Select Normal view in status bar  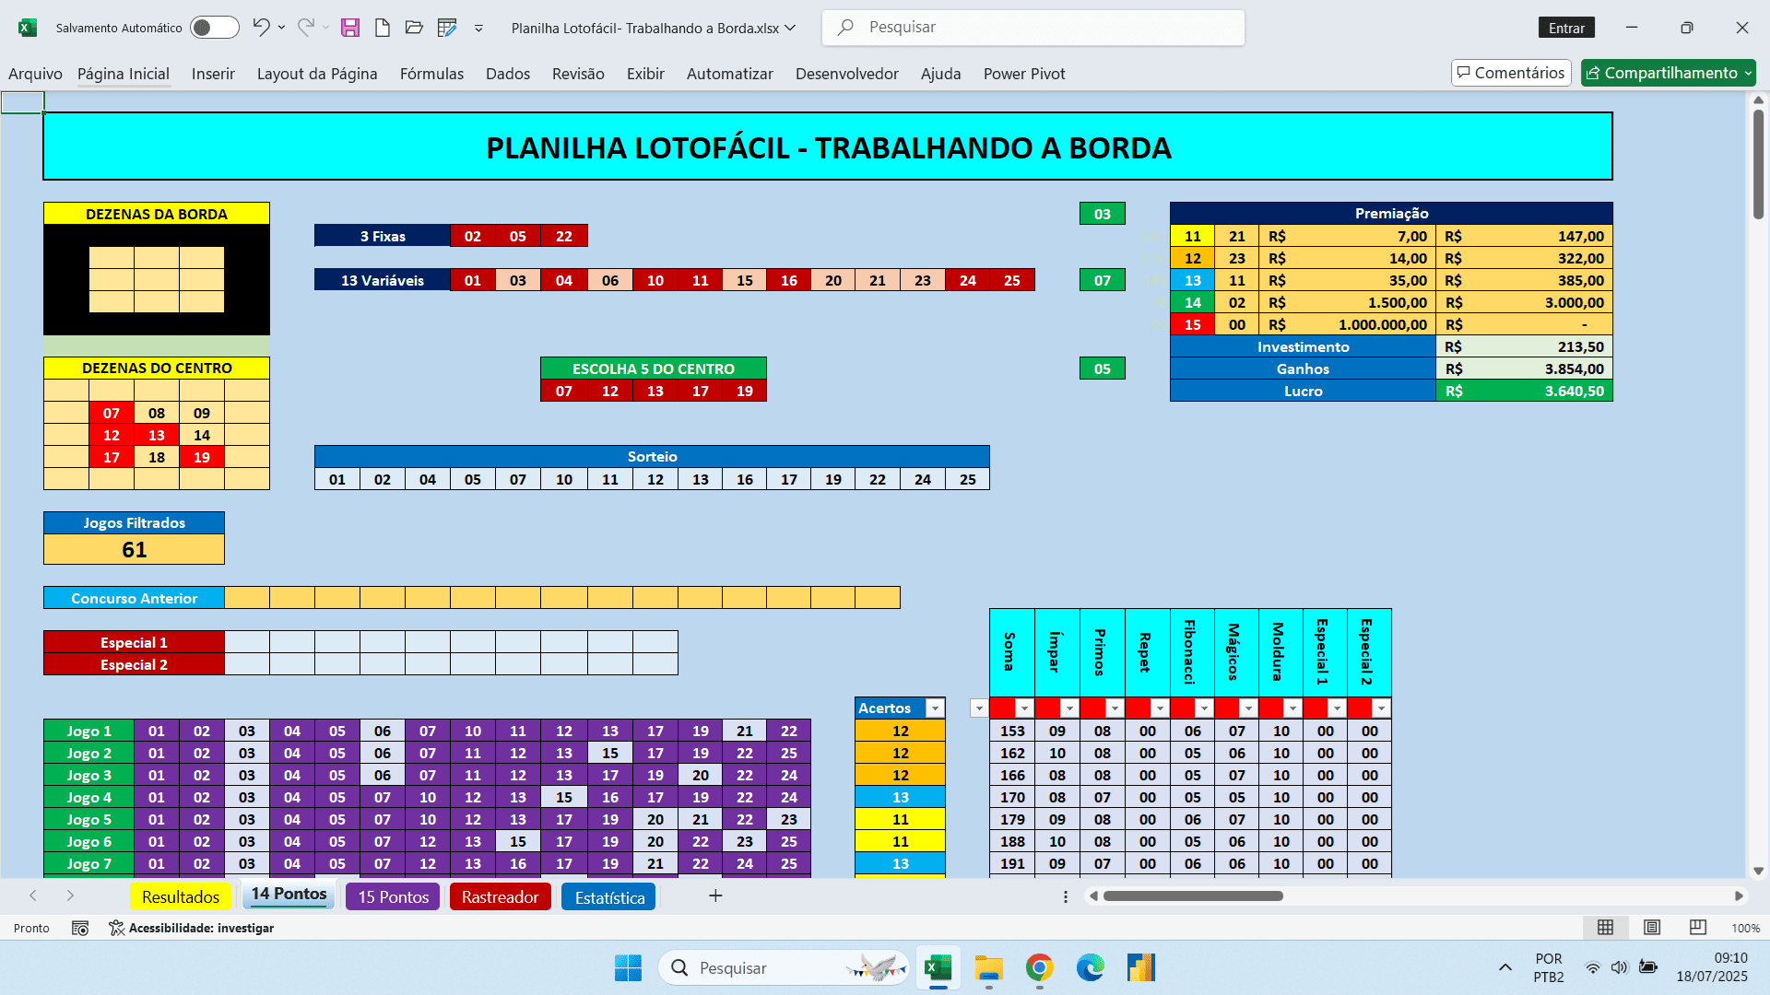1605,928
